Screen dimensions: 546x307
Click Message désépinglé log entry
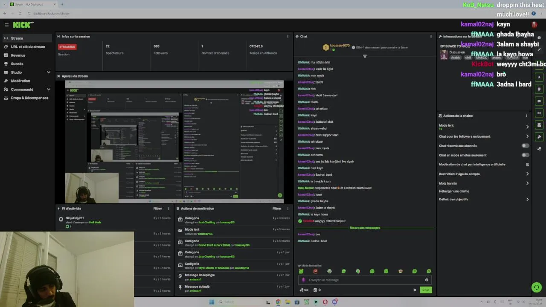[x=234, y=277]
